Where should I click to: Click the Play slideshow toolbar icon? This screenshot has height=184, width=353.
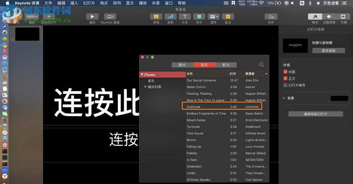92,17
